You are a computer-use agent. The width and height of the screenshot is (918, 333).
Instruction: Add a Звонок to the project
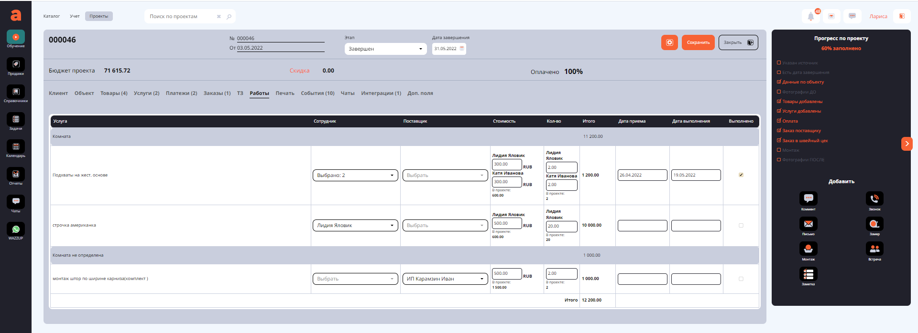[x=874, y=198]
